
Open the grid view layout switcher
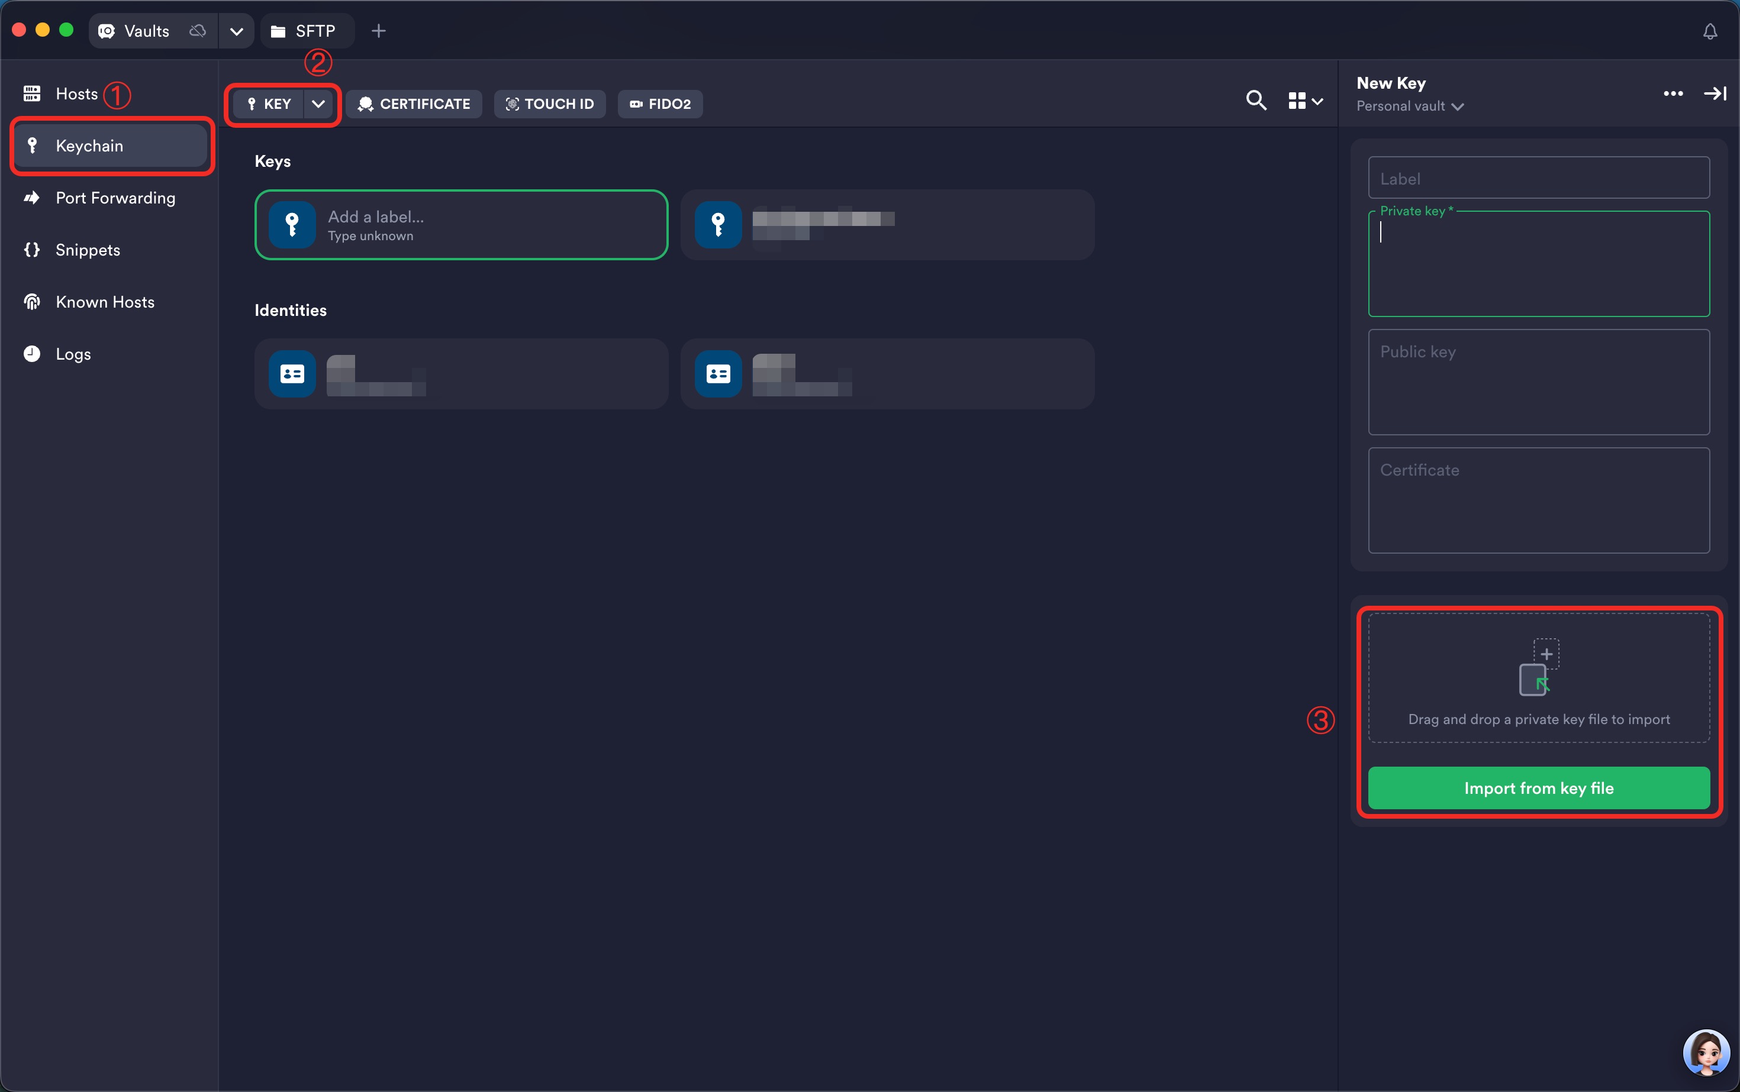[1305, 101]
